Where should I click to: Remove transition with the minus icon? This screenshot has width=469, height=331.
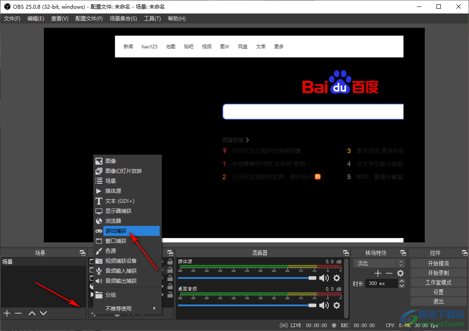coord(389,273)
